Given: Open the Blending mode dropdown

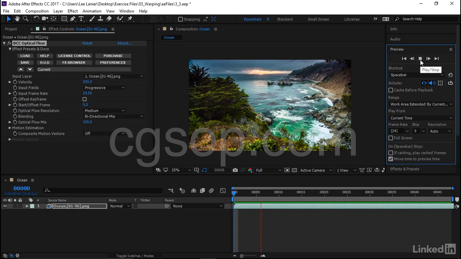Looking at the screenshot, I should point(113,117).
